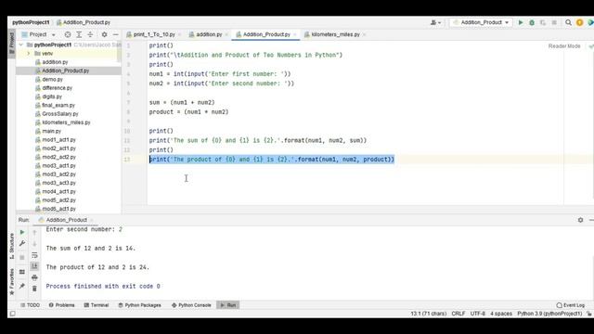Open the Python Packages tool window

click(140, 305)
